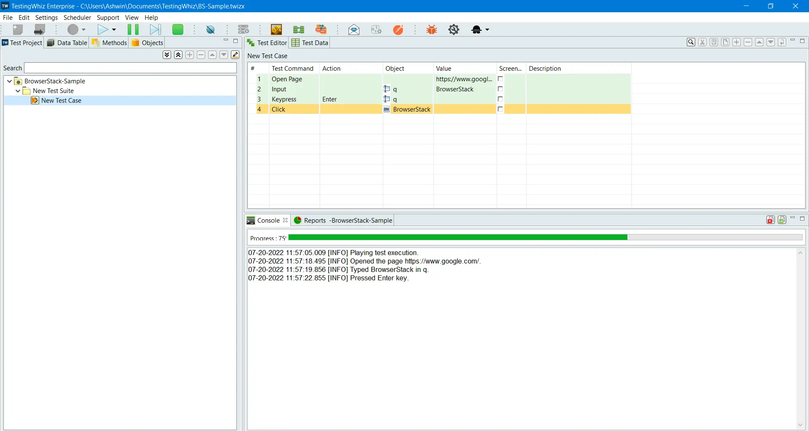Screen dimensions: 809x431
Task: Click the green pause execution button
Action: click(x=133, y=29)
